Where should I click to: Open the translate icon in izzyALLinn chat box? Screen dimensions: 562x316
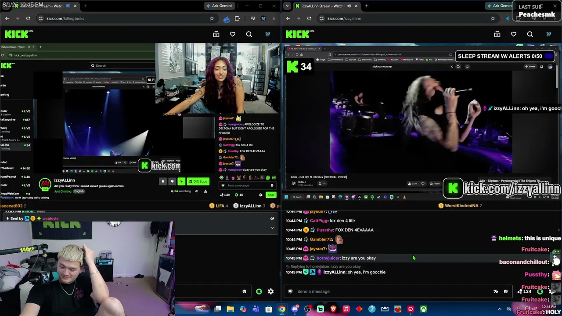point(496,291)
